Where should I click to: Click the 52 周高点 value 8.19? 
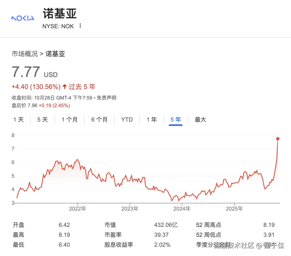pos(269,225)
